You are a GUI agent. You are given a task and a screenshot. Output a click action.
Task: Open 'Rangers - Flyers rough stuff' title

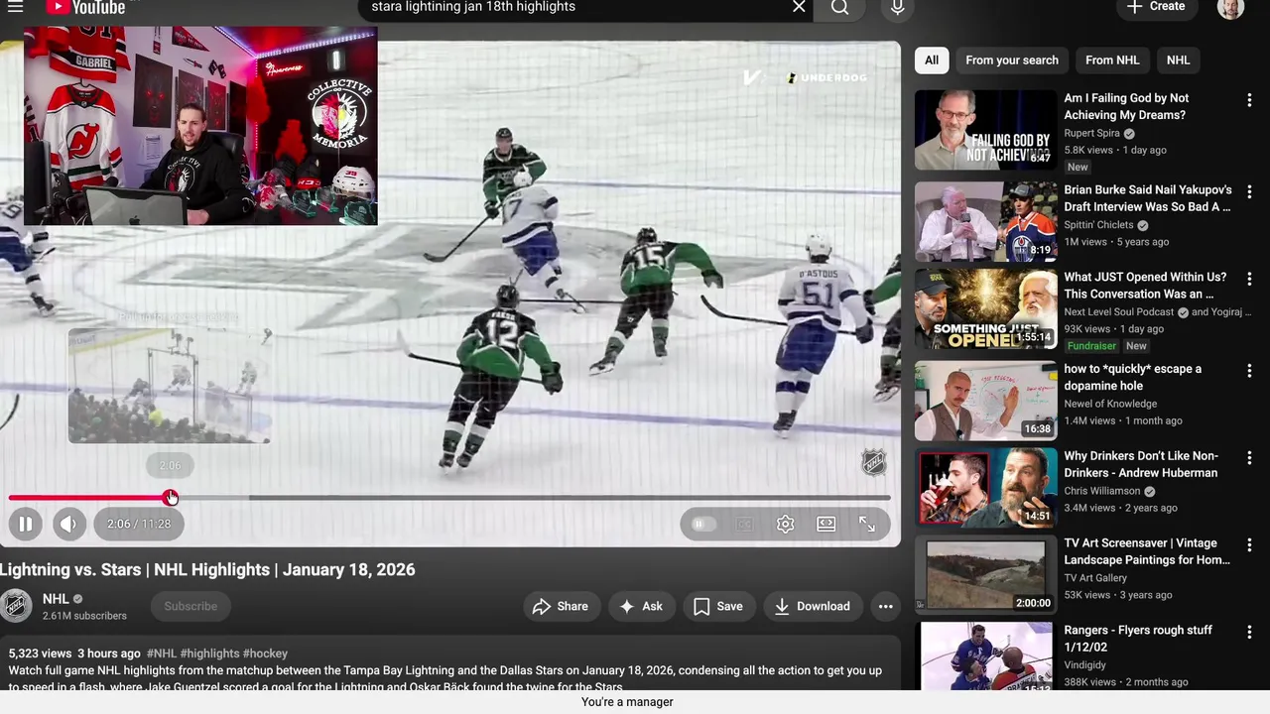click(1138, 639)
